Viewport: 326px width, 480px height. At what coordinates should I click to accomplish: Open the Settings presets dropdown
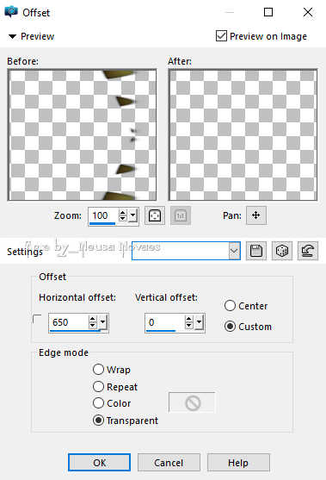[x=234, y=251]
